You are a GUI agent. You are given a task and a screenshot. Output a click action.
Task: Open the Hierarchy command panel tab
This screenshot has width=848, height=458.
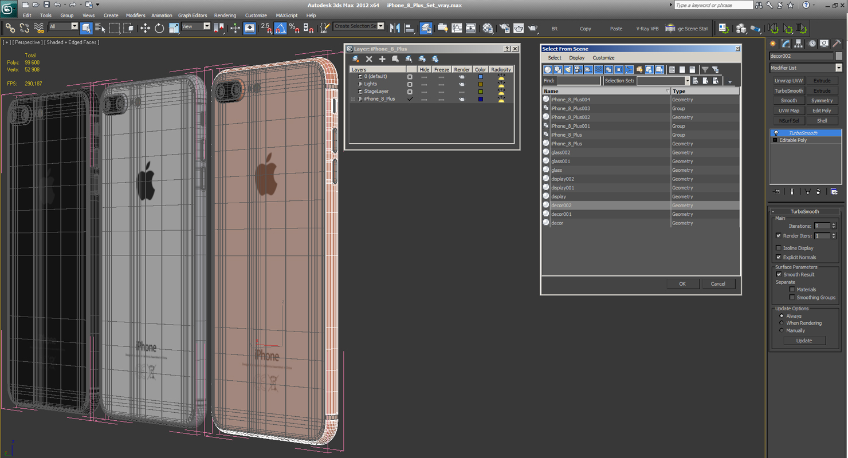[799, 44]
